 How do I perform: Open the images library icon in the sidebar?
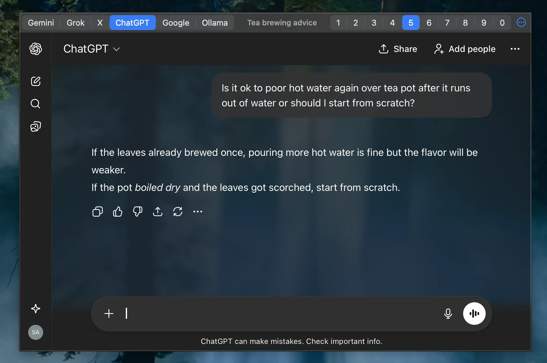[x=36, y=126]
